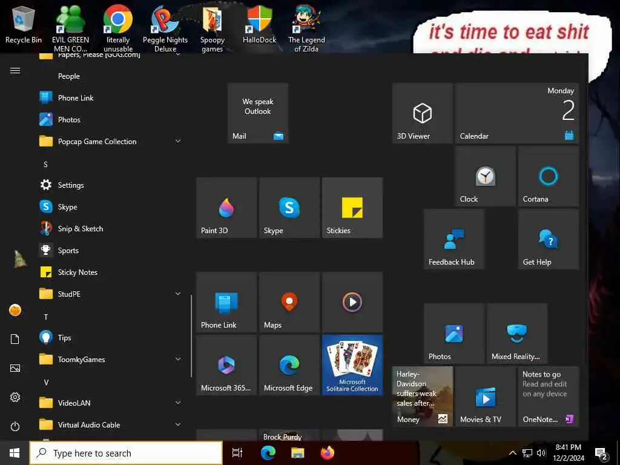Open the 3D Viewer tile
620x465 pixels.
[422, 113]
